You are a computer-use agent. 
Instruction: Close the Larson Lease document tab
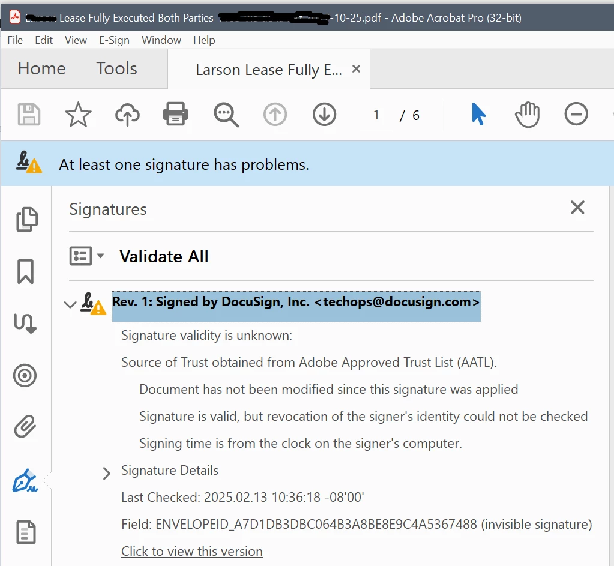[x=356, y=69]
